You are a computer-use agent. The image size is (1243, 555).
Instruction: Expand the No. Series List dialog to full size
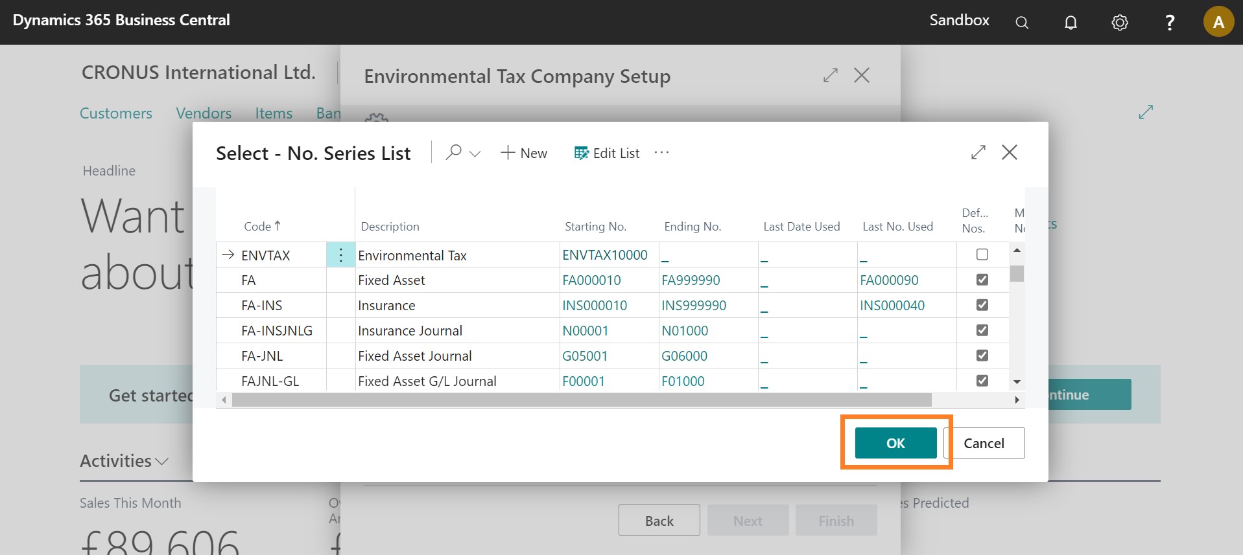[978, 153]
